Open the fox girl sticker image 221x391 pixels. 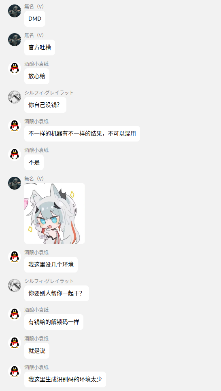54,213
